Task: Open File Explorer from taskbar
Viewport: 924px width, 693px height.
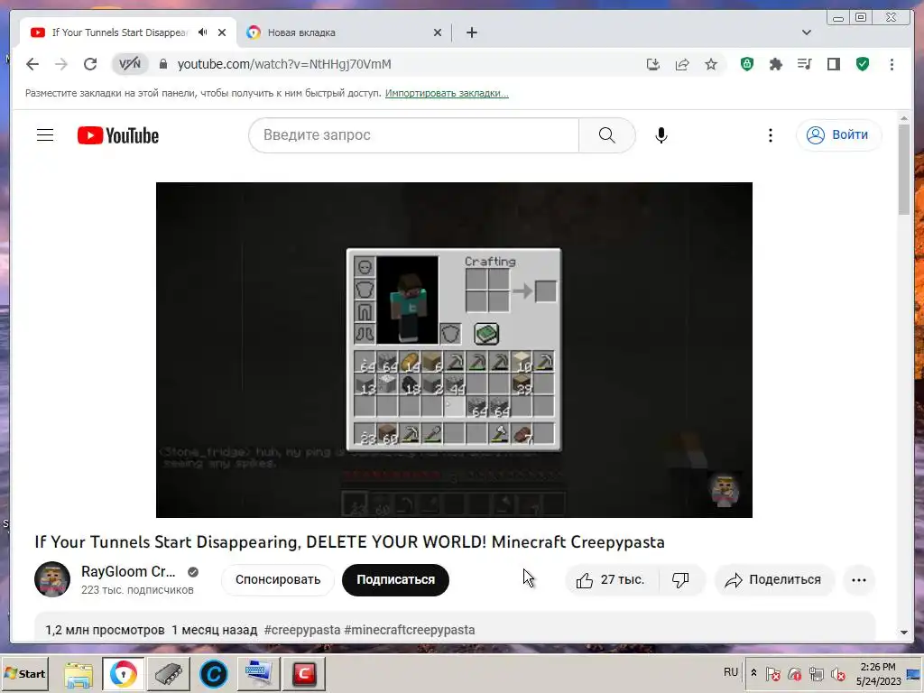Action: pos(79,674)
